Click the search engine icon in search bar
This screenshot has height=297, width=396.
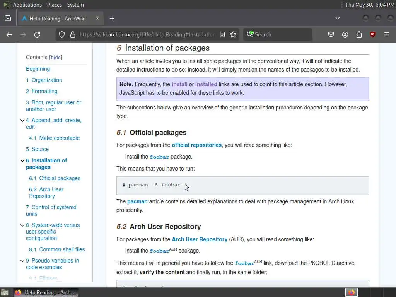pos(250,34)
